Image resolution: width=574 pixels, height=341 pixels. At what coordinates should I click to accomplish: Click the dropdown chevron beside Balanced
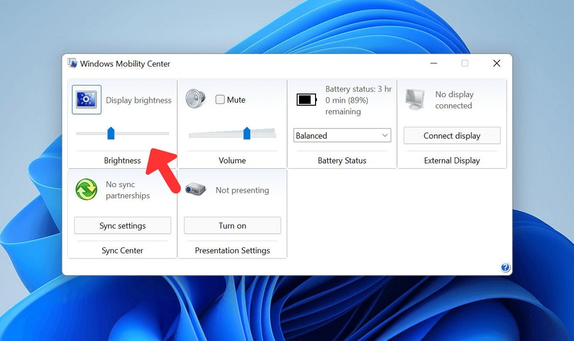tap(385, 135)
